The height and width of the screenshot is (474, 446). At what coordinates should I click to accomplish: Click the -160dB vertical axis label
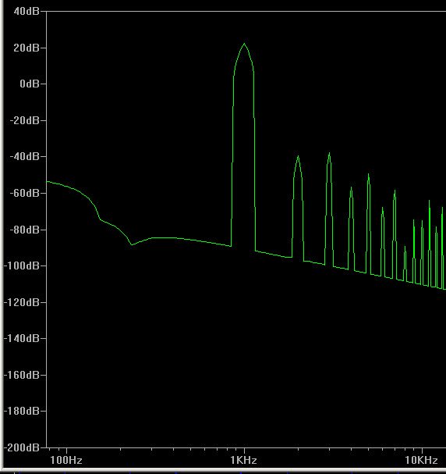[22, 375]
